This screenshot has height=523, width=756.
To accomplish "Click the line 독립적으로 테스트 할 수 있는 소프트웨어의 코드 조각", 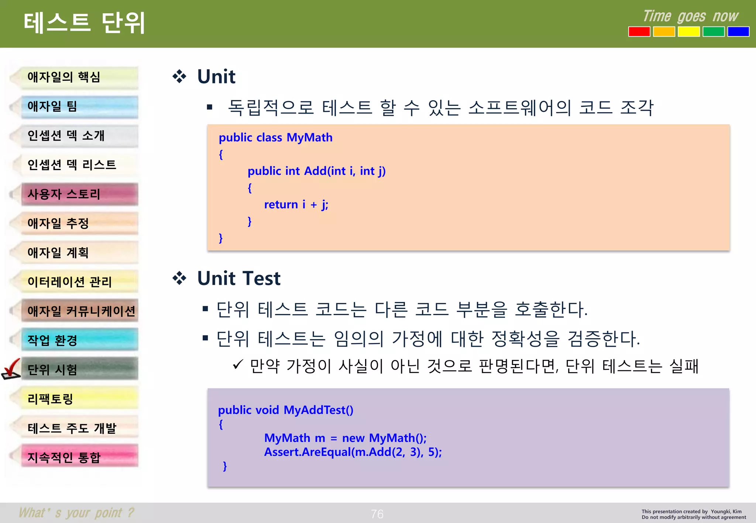I will (x=441, y=108).
